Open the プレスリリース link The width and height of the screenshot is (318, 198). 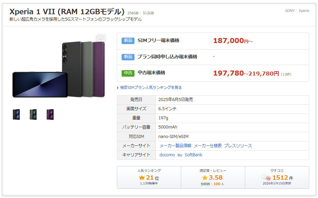point(238,145)
